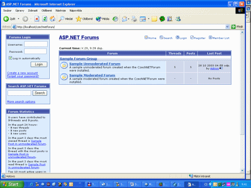
Task: Focus the Username input field
Action: pos(36,44)
